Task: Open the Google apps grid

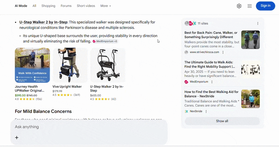Action: [x=250, y=6]
